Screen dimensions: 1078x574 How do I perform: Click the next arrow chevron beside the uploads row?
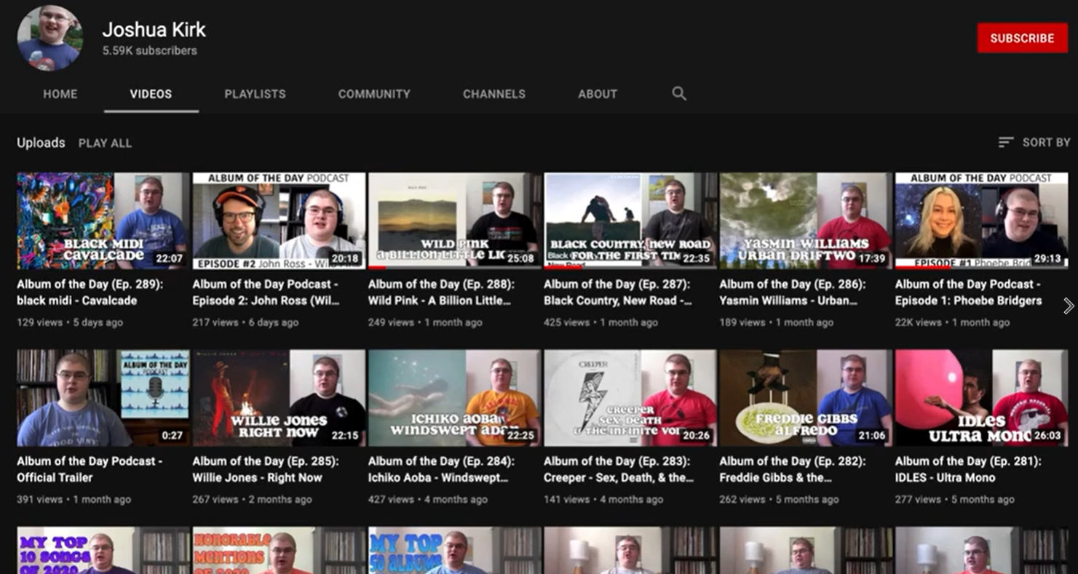[1068, 306]
